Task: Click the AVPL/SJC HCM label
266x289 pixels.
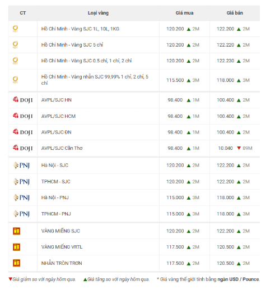Action: (x=58, y=116)
